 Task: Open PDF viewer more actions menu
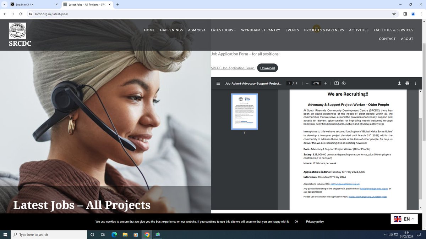click(x=415, y=83)
